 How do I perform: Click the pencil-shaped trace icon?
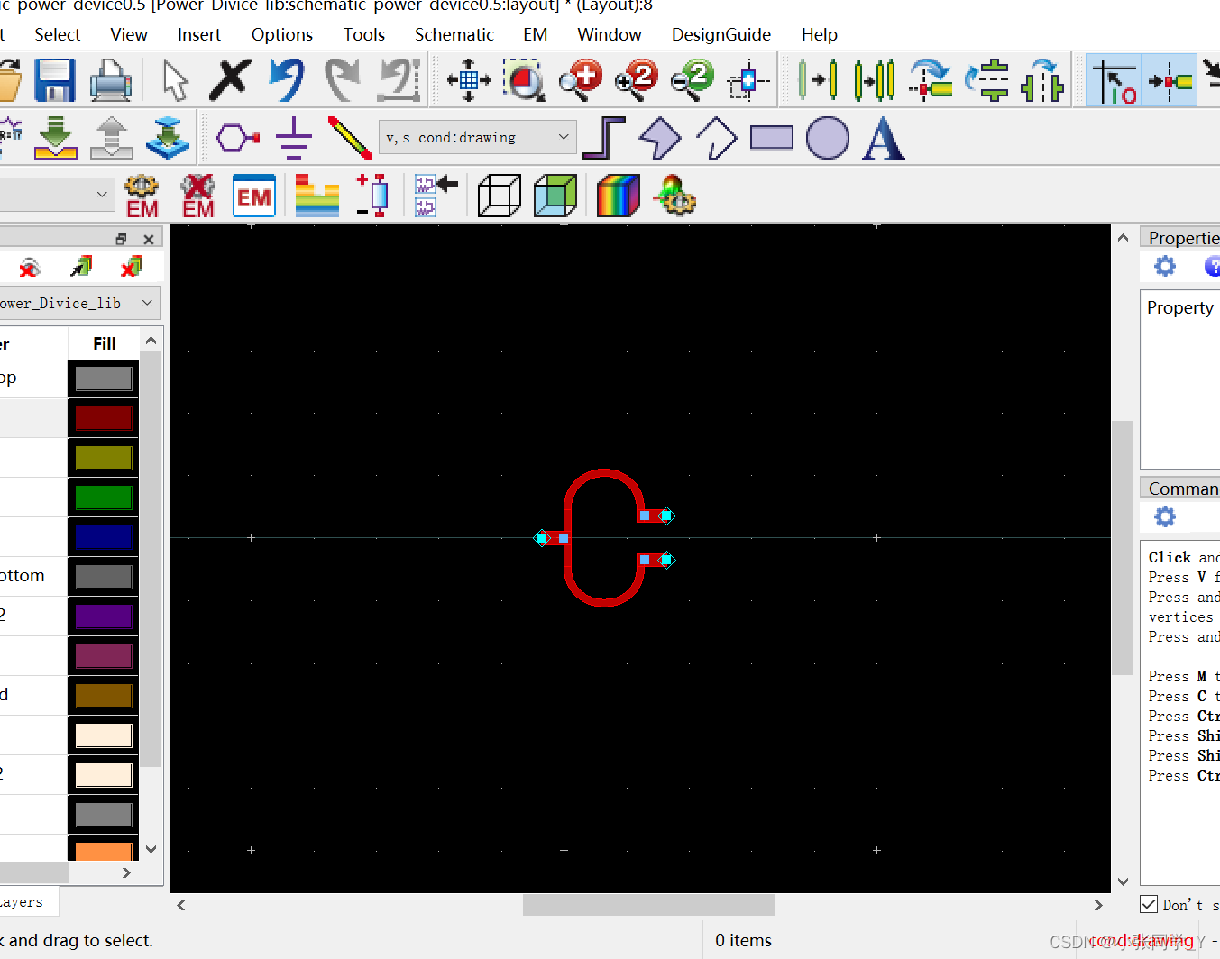tap(349, 139)
